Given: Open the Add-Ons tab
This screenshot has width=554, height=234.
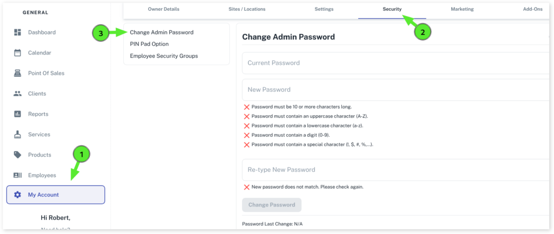Looking at the screenshot, I should (x=532, y=9).
